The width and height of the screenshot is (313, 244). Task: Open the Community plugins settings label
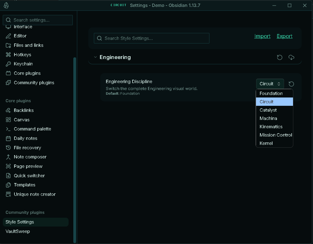click(x=34, y=83)
